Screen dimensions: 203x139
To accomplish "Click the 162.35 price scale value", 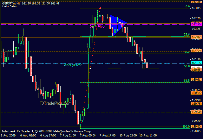I will 196,29.
